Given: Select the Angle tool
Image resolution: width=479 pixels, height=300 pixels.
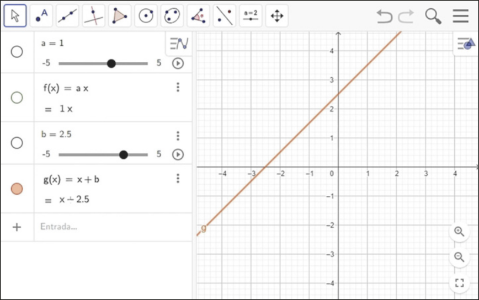Looking at the screenshot, I should click(x=198, y=15).
